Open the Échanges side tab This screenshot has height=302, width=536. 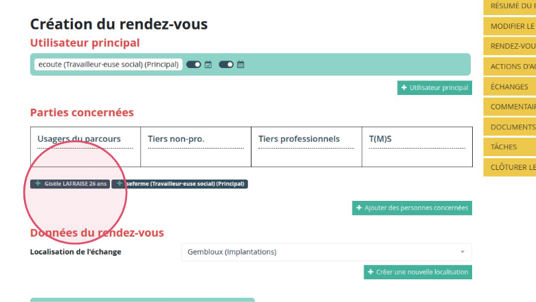[x=510, y=87]
